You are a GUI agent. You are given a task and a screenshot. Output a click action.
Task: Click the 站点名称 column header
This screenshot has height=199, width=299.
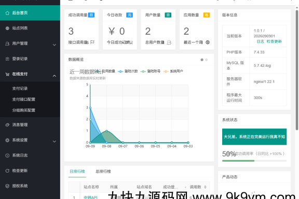(91, 187)
